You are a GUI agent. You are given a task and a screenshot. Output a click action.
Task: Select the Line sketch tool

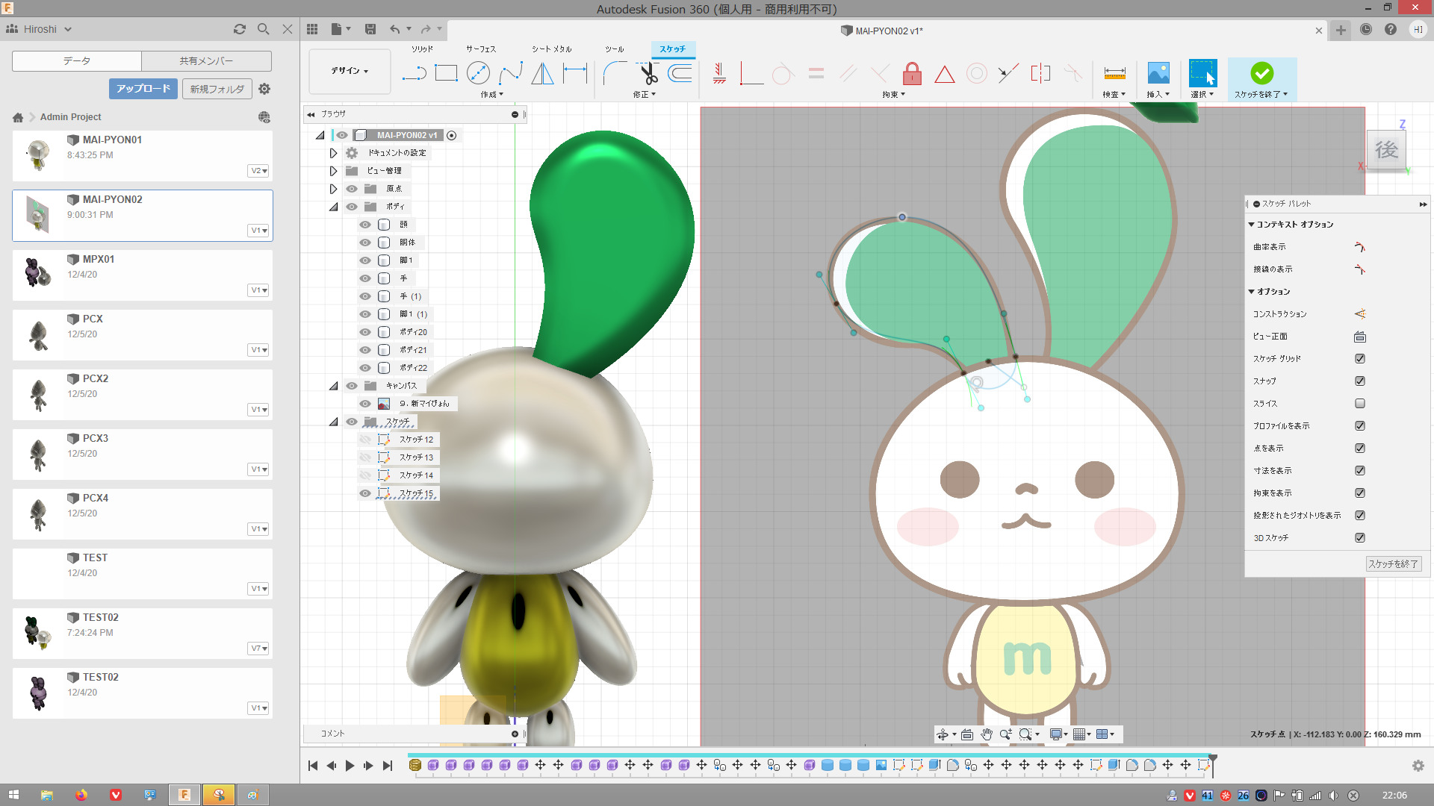point(413,73)
